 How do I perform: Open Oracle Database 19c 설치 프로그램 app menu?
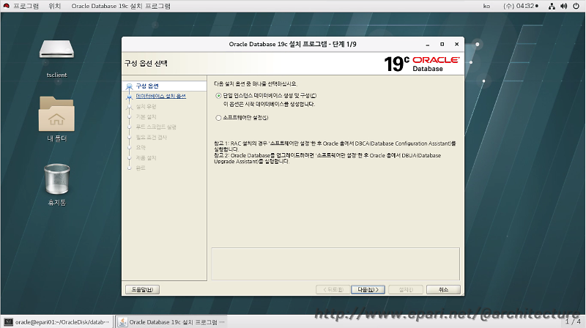(x=121, y=6)
